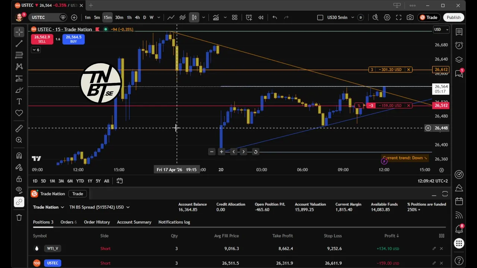477x268 pixels.
Task: Undo the last chart action
Action: click(275, 17)
